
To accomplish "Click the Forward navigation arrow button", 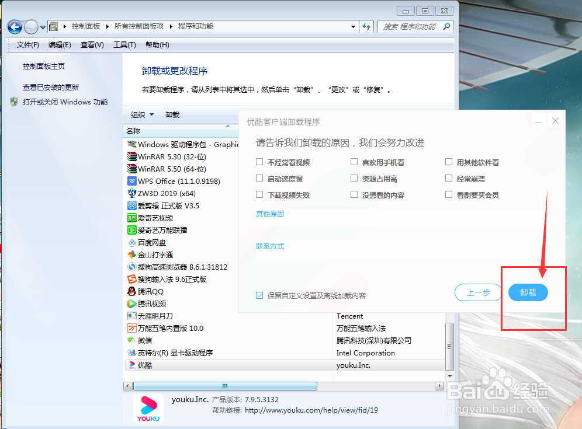I will (x=31, y=27).
